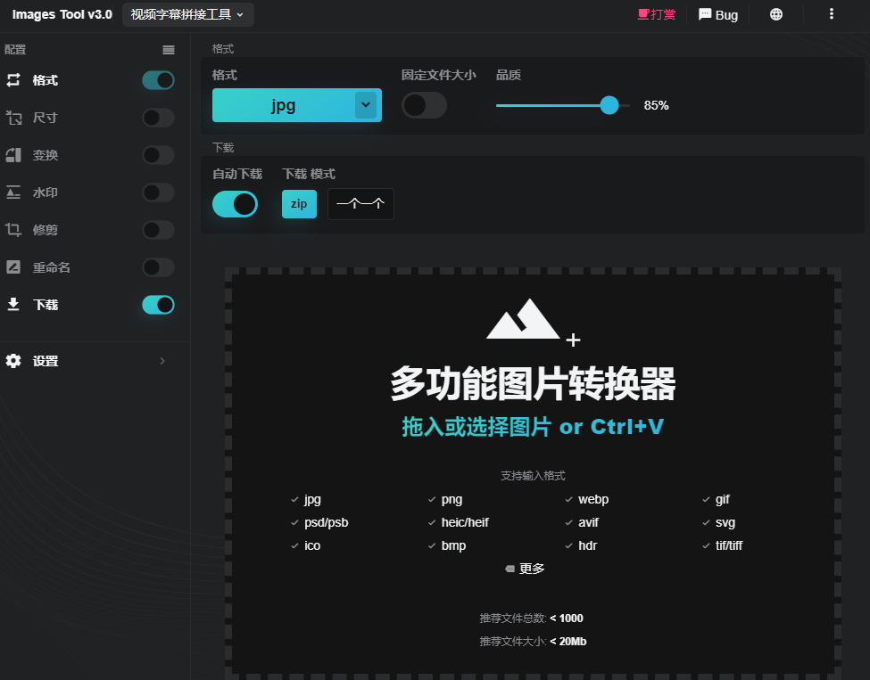Click the ico format entry
The width and height of the screenshot is (870, 680).
click(x=312, y=545)
